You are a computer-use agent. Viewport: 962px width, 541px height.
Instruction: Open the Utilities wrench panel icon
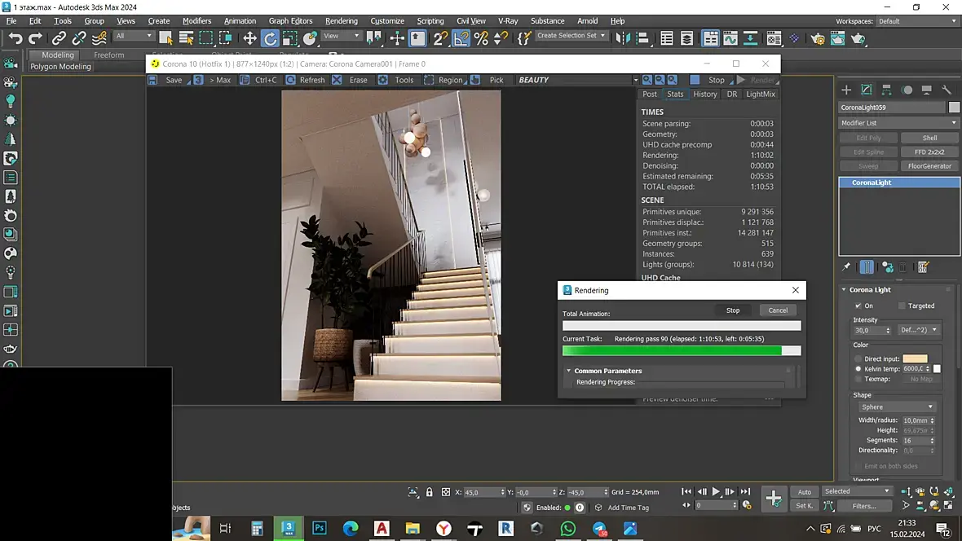pos(947,90)
